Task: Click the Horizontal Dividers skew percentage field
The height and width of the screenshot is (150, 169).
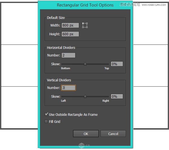Action: 117,64
